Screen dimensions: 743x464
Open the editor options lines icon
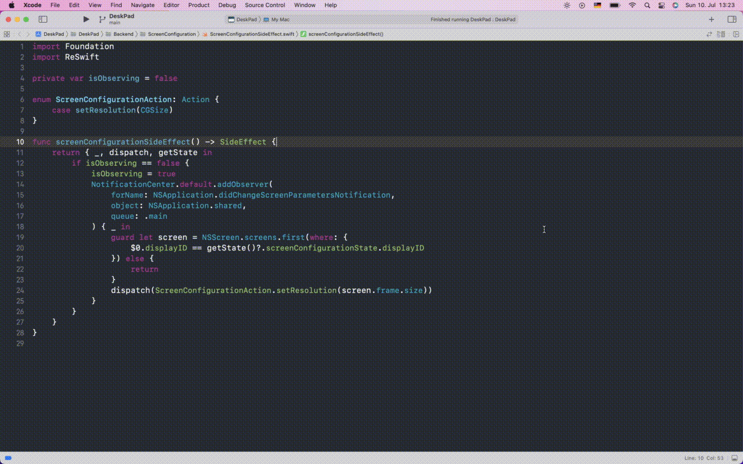click(722, 34)
